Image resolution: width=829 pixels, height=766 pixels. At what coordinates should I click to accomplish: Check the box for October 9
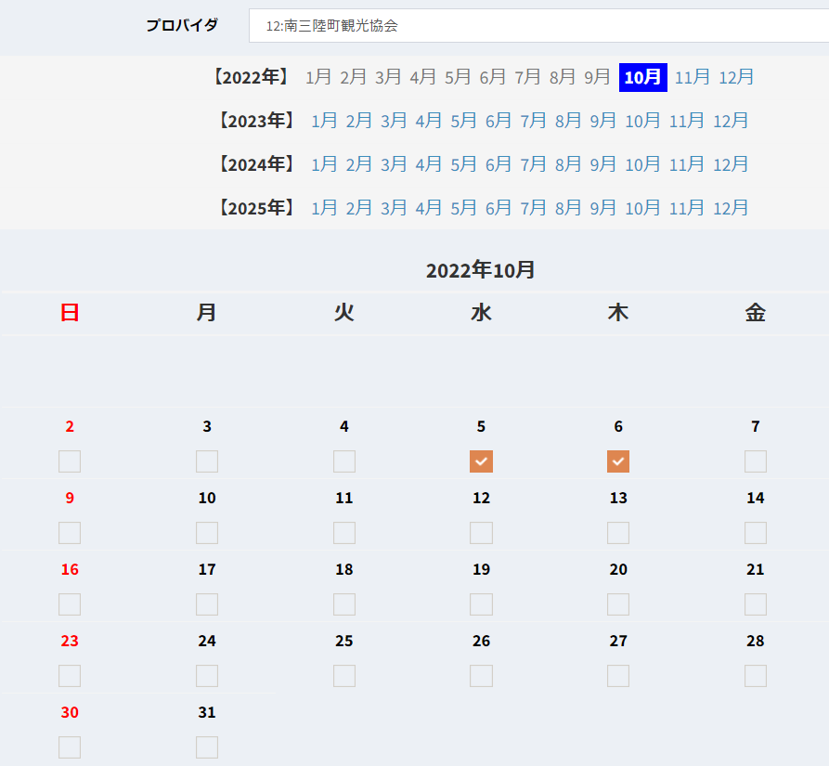(x=70, y=533)
